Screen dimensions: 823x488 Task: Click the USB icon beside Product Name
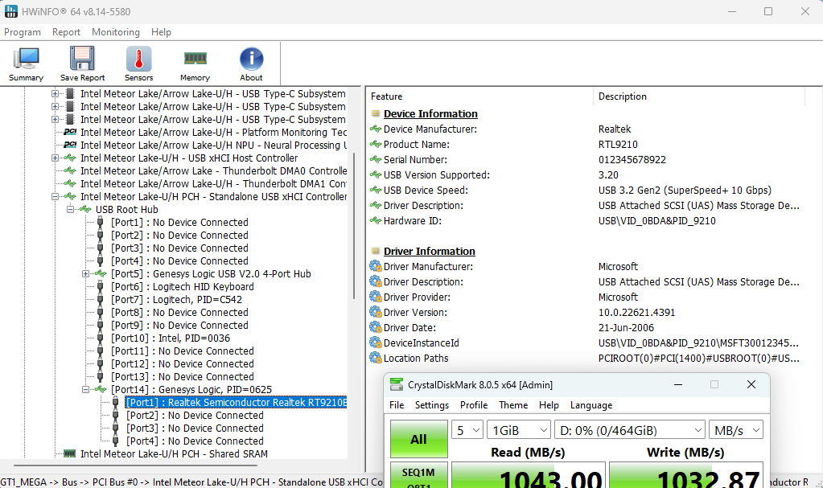(375, 144)
